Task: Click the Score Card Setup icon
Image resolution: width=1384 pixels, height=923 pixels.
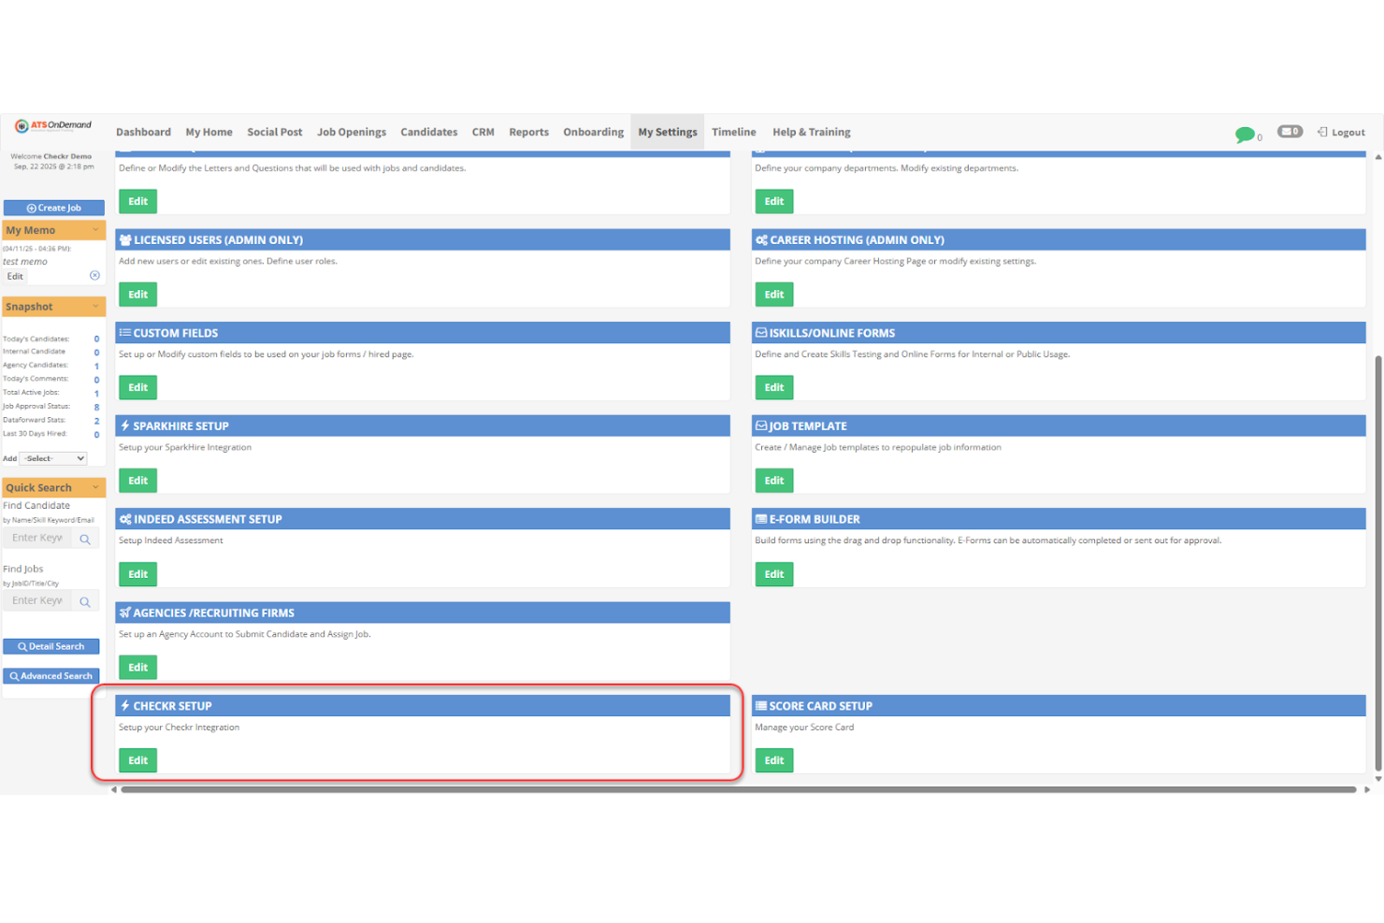Action: (761, 705)
